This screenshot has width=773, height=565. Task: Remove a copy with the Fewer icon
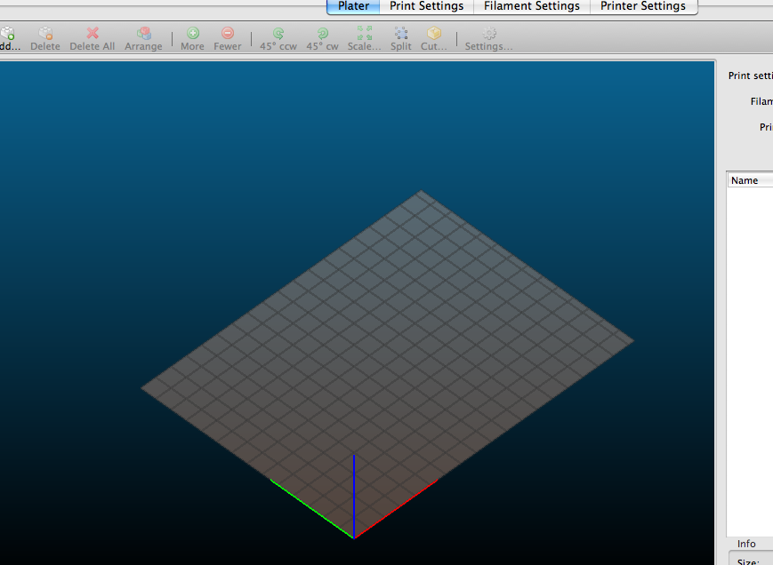click(x=227, y=33)
